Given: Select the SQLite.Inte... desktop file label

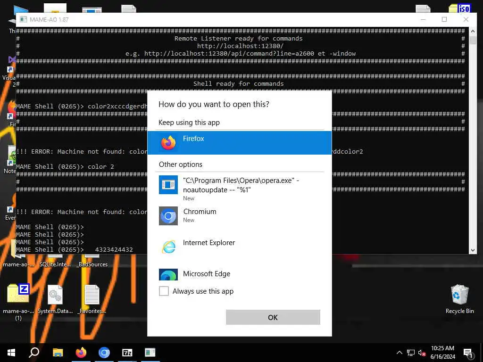Looking at the screenshot, I should coord(55,264).
